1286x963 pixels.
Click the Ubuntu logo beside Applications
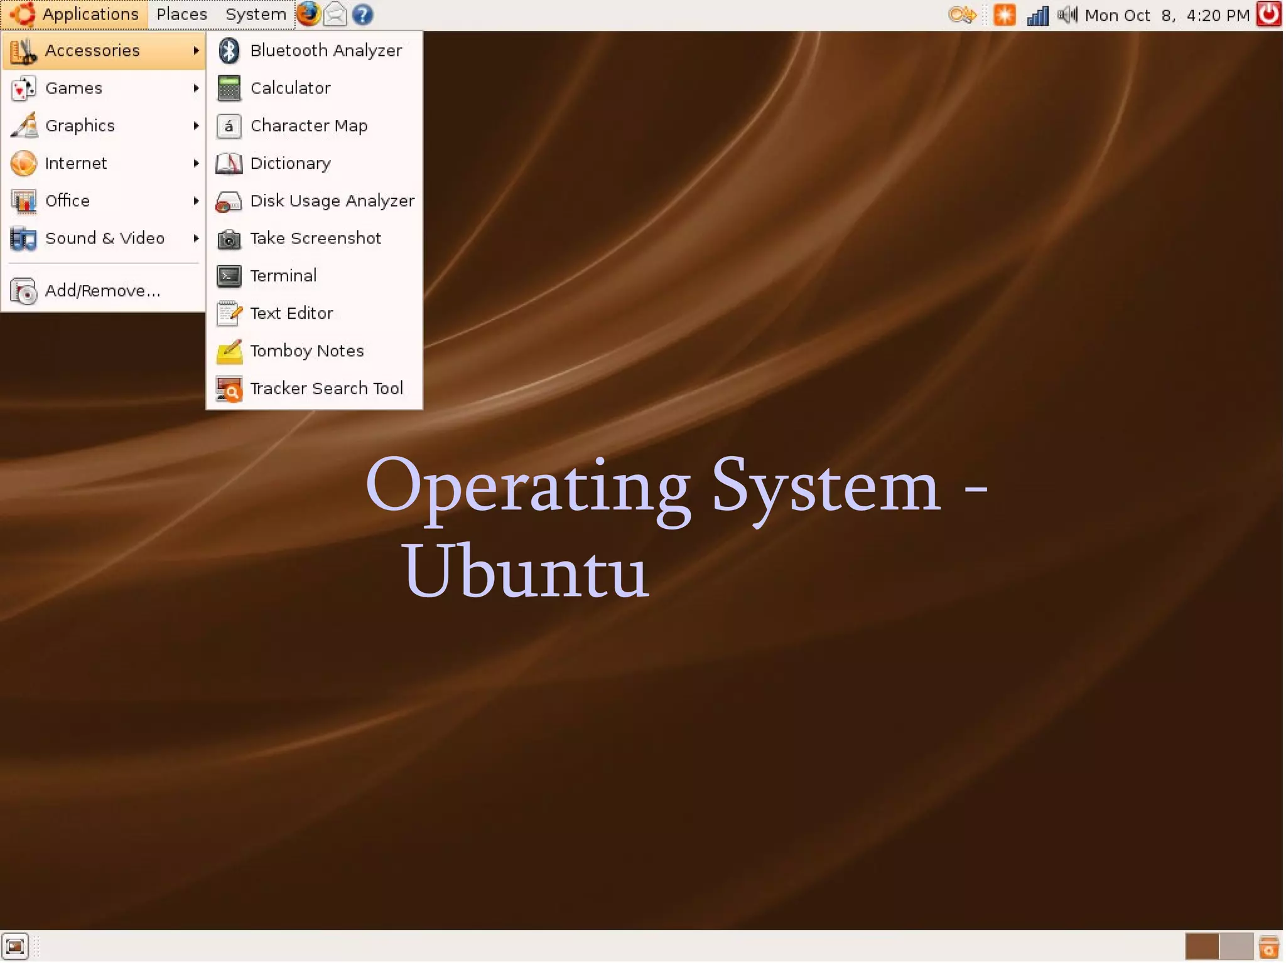[x=22, y=14]
